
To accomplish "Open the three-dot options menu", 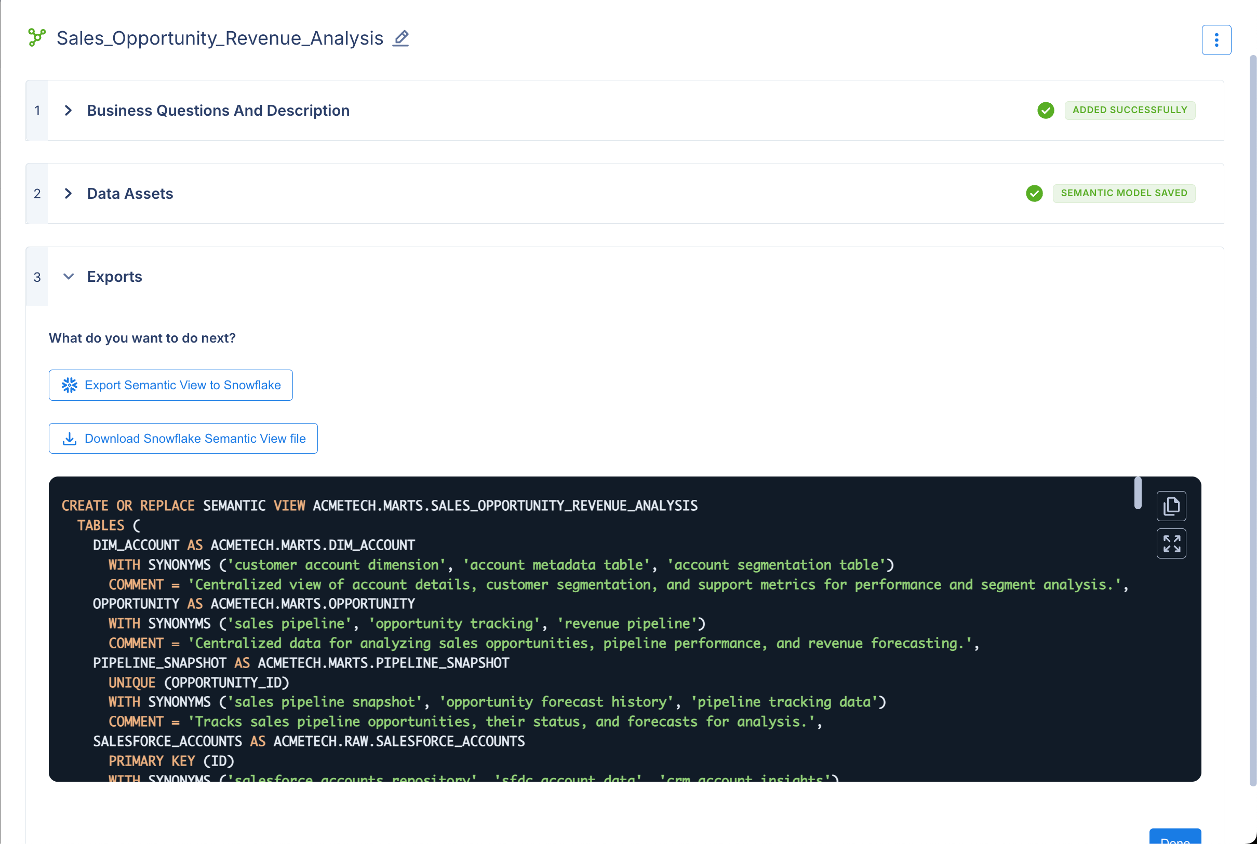I will click(1215, 40).
